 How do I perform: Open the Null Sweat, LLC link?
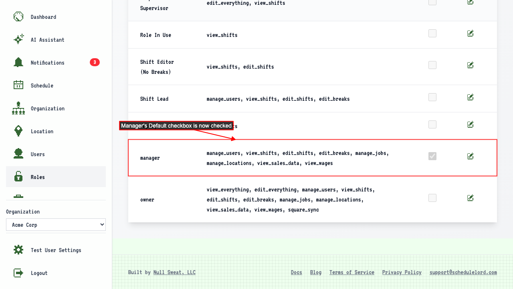coord(174,272)
